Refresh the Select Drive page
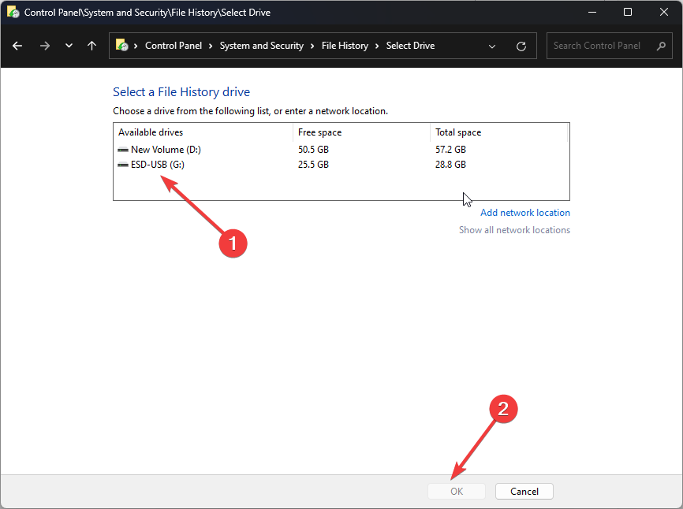The width and height of the screenshot is (683, 509). [521, 46]
